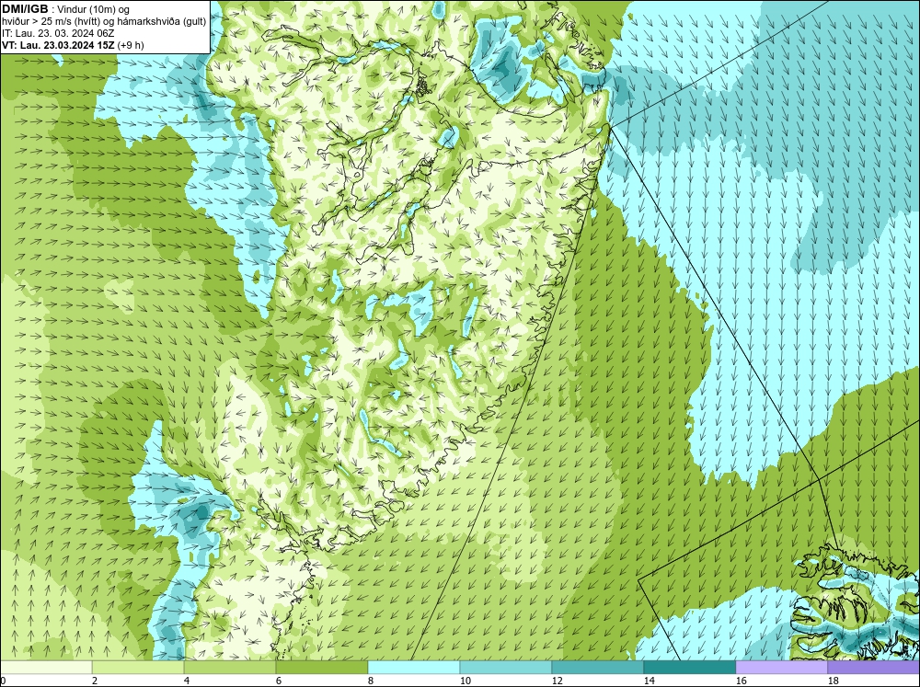Screen dimensions: 920x687
Task: Click the 10-12 m/s teal legend swatch
Action: pyautogui.click(x=506, y=668)
